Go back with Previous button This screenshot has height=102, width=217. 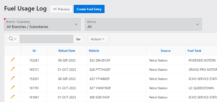(x=61, y=9)
